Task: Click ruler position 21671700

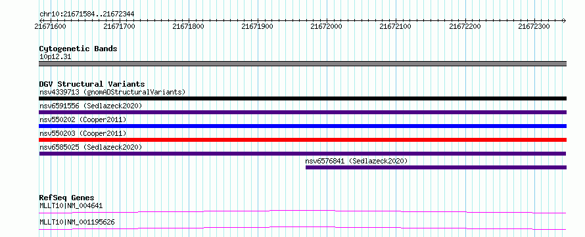Action: (119, 26)
